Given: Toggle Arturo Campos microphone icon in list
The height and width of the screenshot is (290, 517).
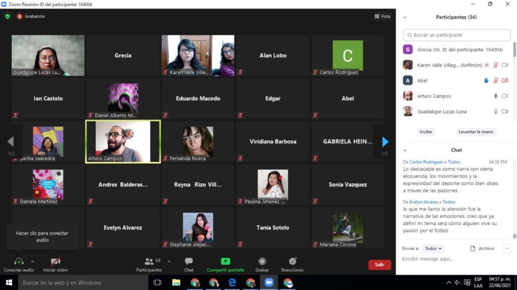Looking at the screenshot, I should (x=496, y=96).
